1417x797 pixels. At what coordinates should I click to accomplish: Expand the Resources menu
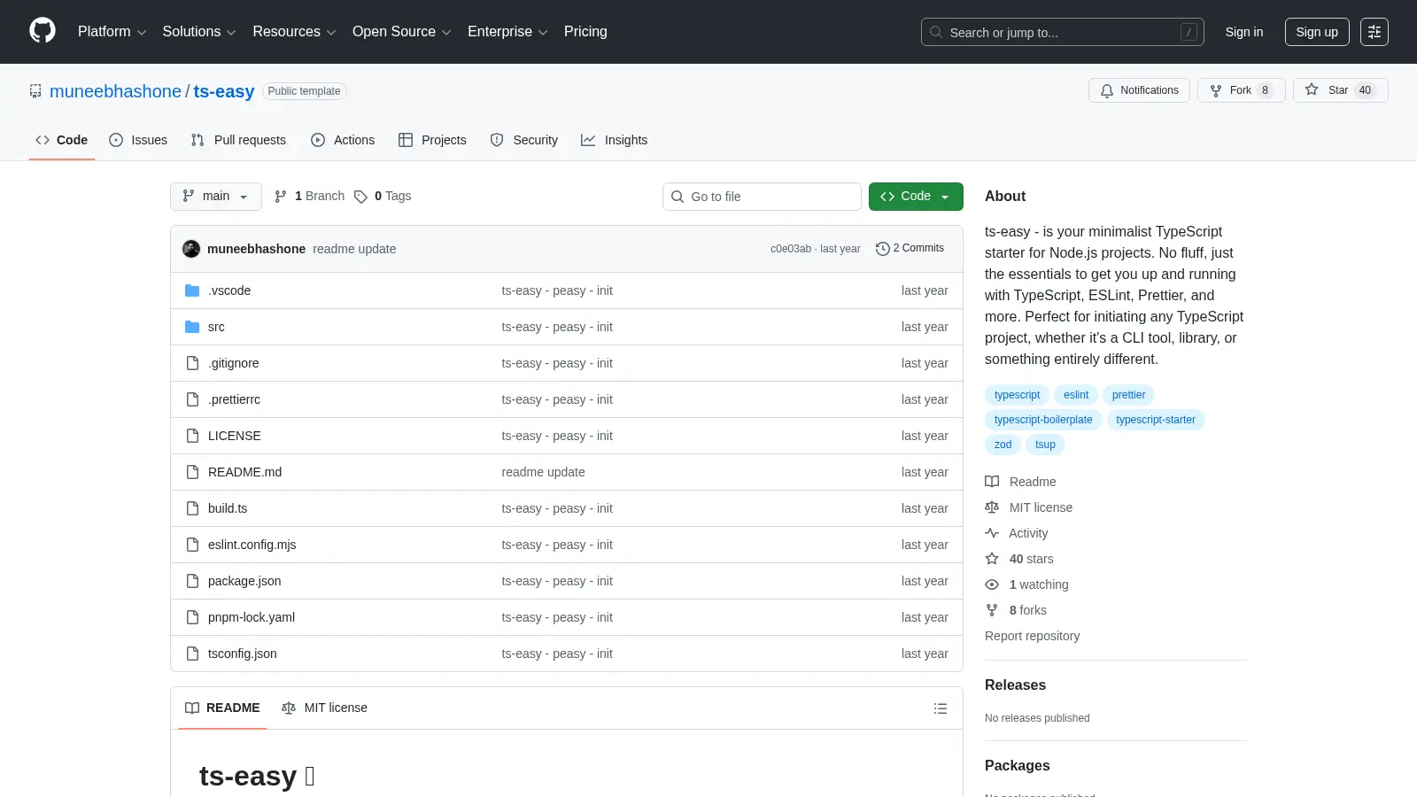[294, 32]
